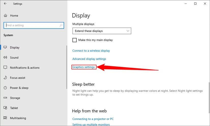Maximize the Settings window
The height and width of the screenshot is (126, 210).
[x=195, y=4]
